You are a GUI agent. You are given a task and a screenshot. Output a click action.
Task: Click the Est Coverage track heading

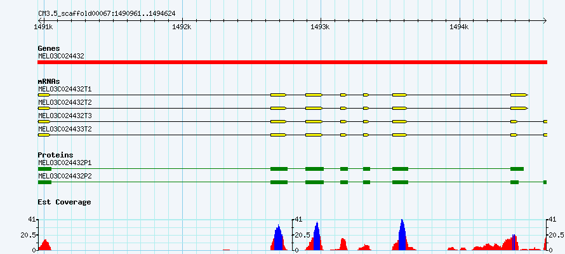[64, 202]
